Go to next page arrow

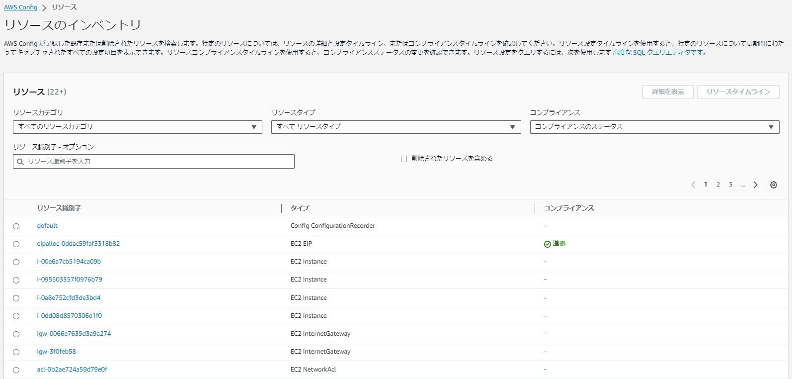(x=755, y=185)
